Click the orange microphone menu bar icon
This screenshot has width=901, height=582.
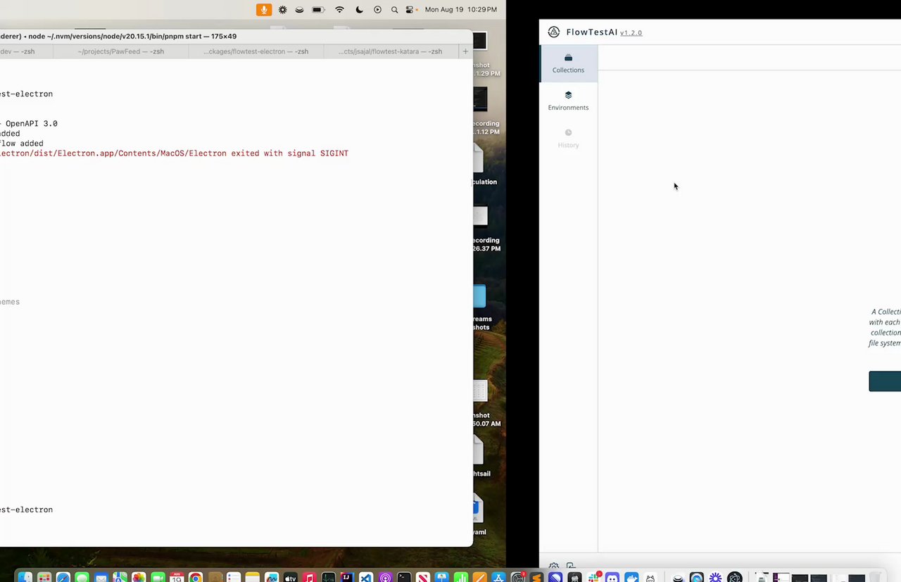264,10
